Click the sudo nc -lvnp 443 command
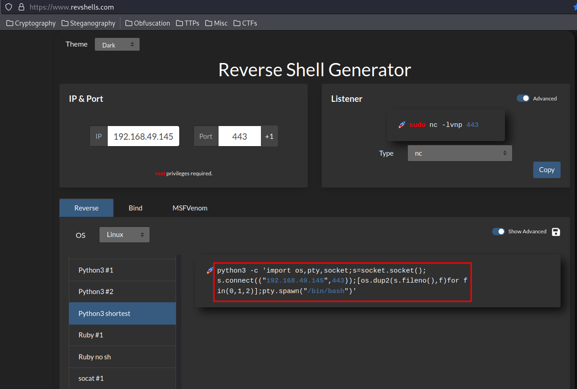 [x=443, y=125]
